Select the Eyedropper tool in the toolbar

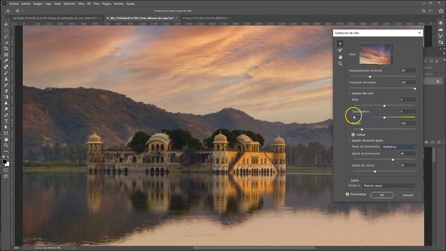pyautogui.click(x=6, y=61)
